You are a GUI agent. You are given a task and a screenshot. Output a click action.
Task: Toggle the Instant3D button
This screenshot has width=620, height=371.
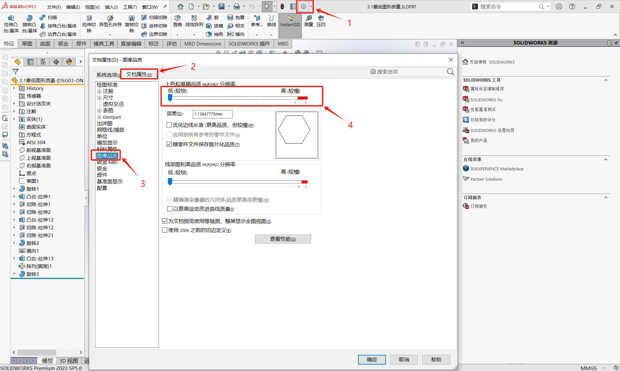click(x=290, y=21)
